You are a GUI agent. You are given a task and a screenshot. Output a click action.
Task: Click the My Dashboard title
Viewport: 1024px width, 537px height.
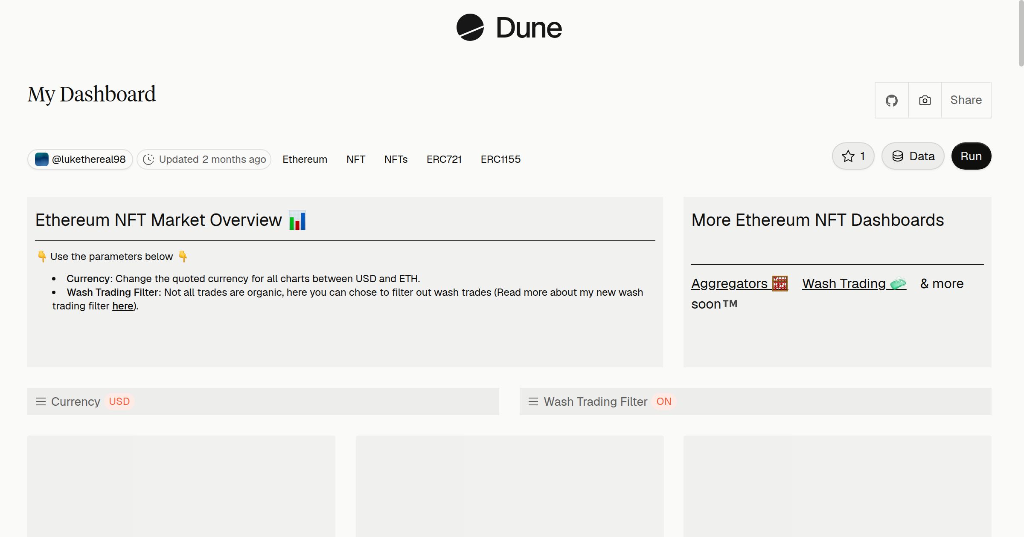click(92, 94)
